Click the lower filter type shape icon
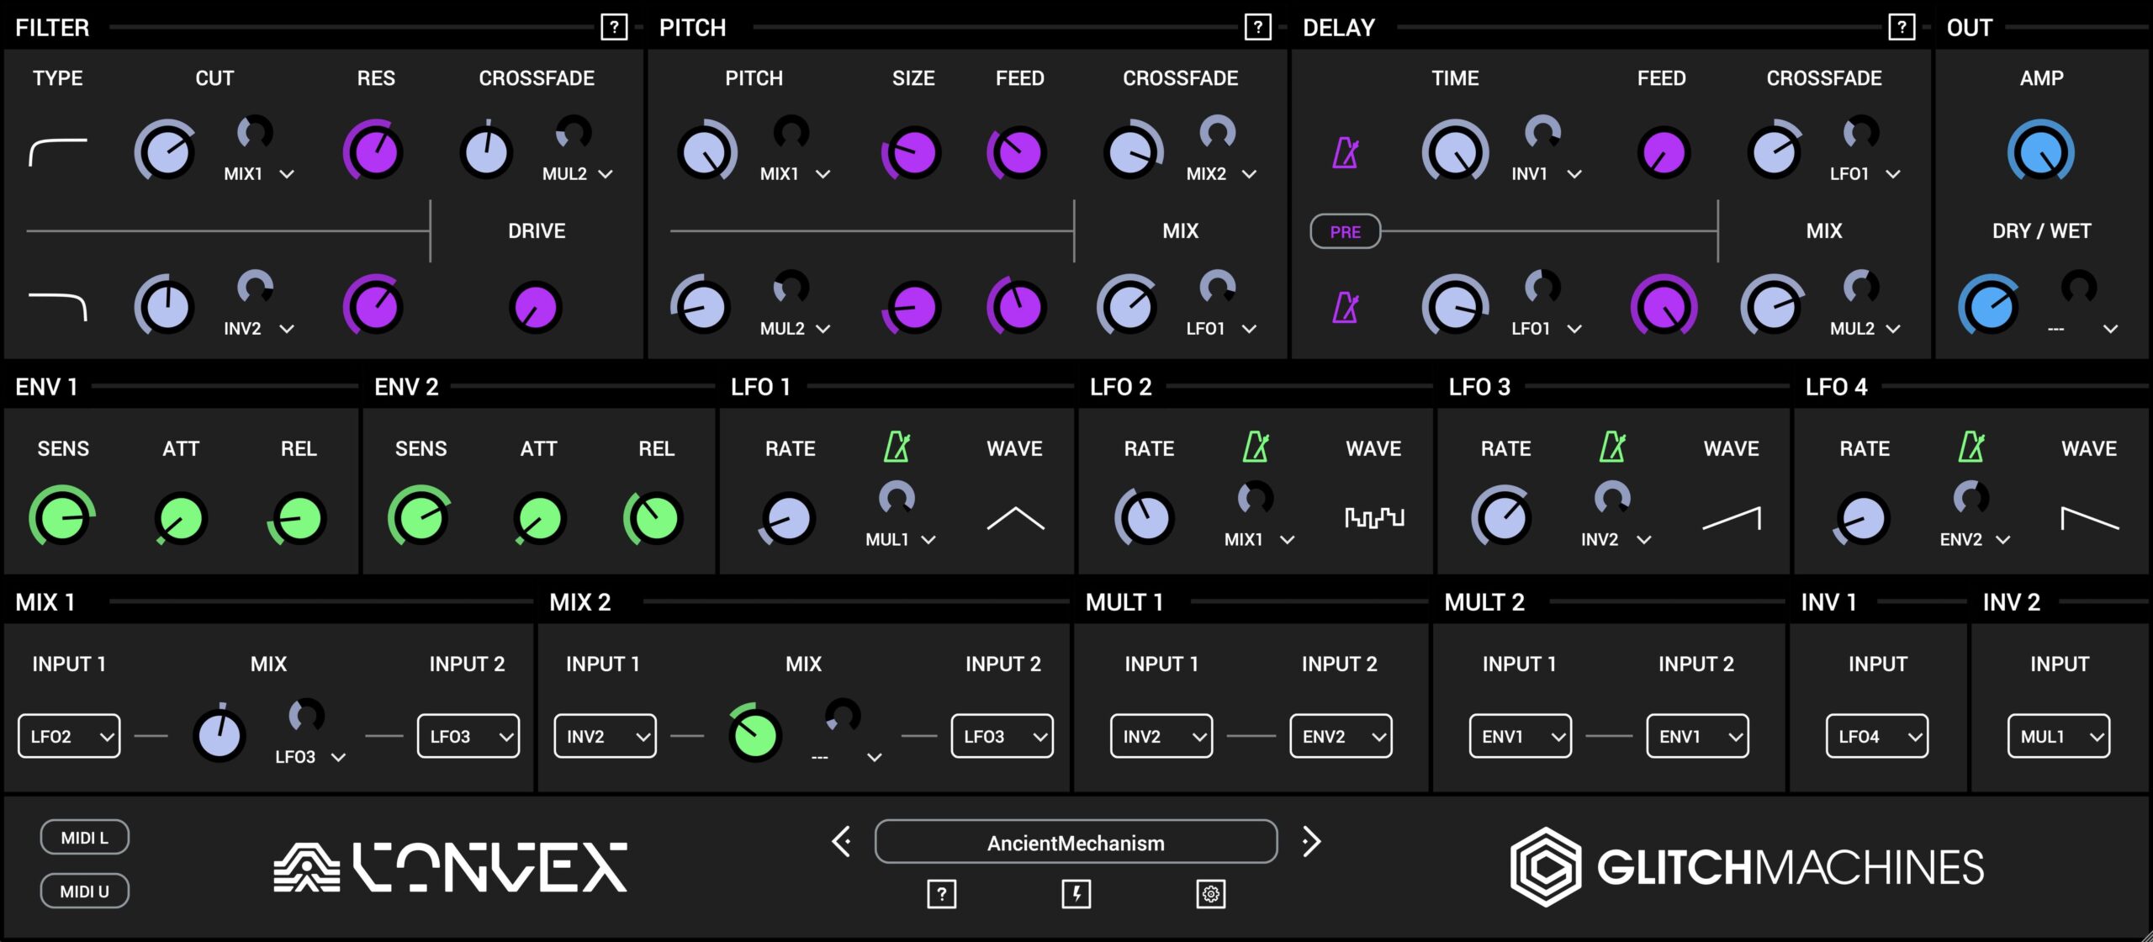The width and height of the screenshot is (2153, 942). (x=58, y=307)
